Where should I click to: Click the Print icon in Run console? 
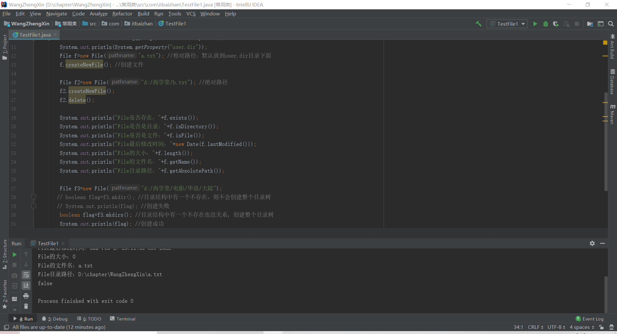[26, 296]
